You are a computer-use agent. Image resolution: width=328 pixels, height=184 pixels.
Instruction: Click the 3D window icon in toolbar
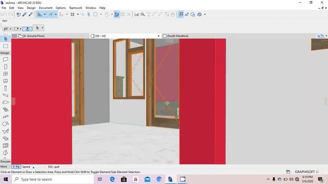coord(199,14)
